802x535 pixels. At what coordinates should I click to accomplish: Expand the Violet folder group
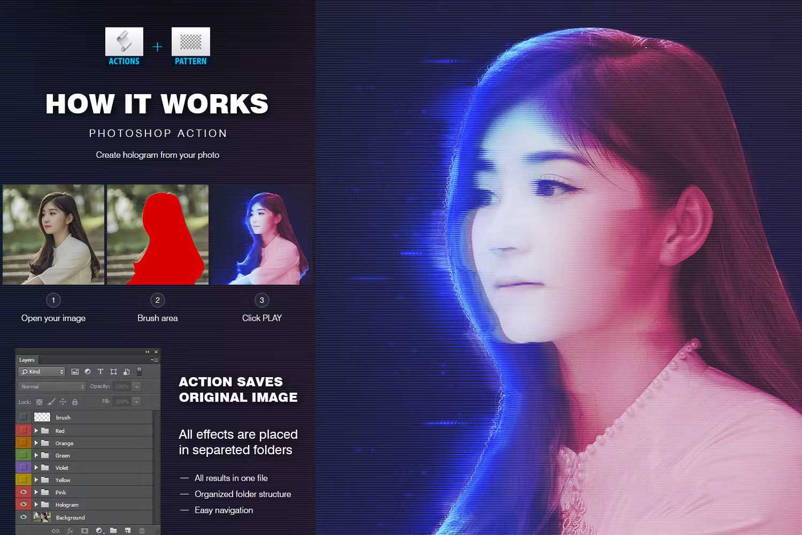coord(36,468)
